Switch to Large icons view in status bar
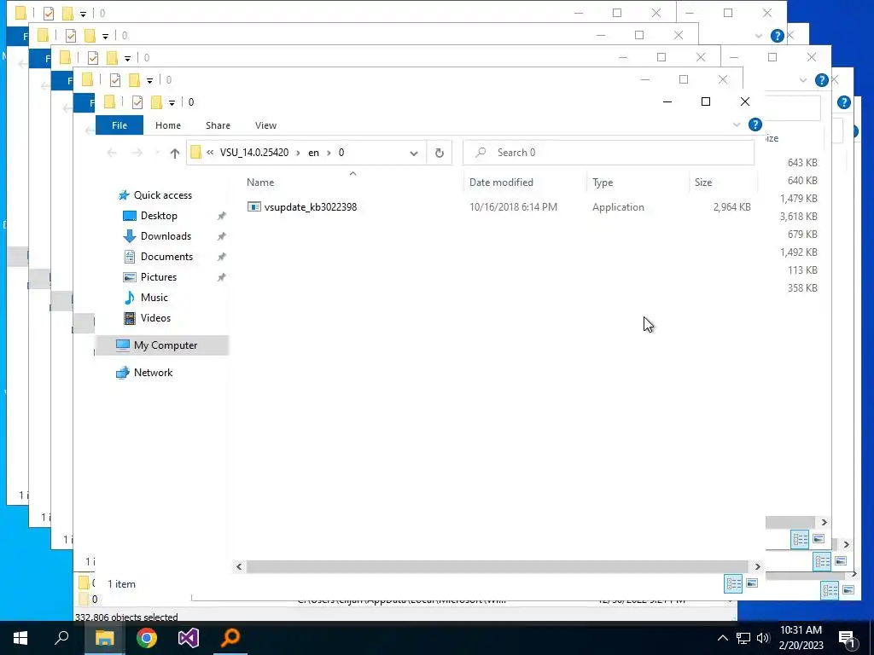Viewport: 874px width, 655px height. (752, 583)
